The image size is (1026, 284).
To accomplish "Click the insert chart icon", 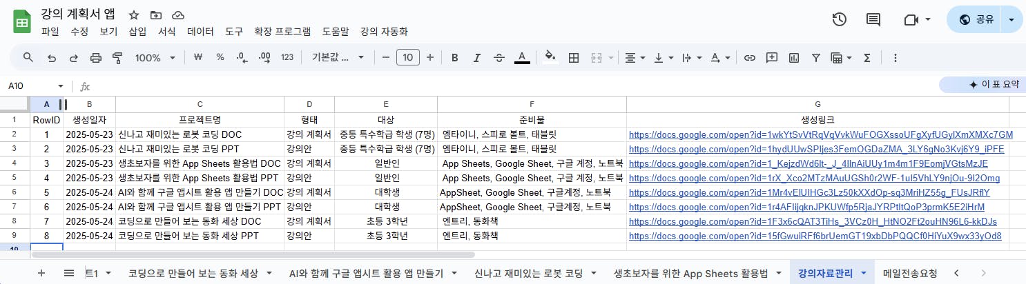I will pyautogui.click(x=794, y=58).
